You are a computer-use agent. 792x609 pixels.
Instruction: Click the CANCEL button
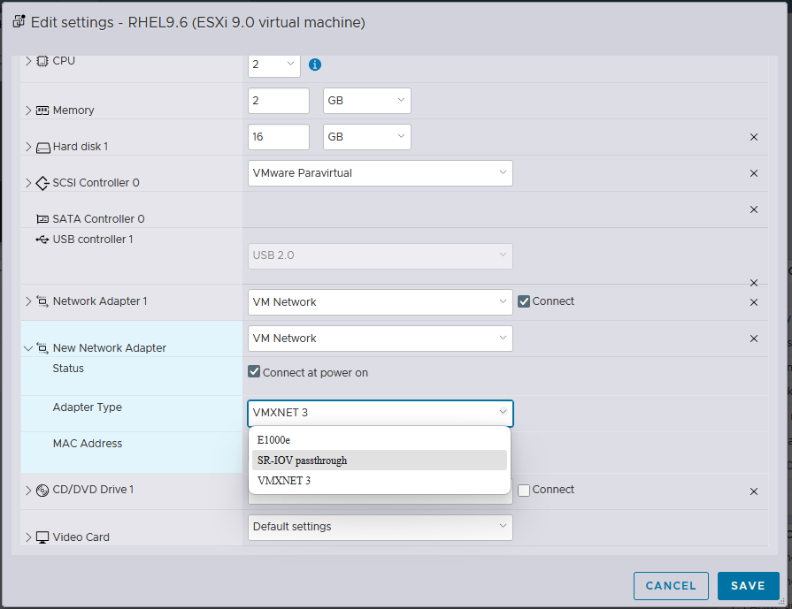671,585
